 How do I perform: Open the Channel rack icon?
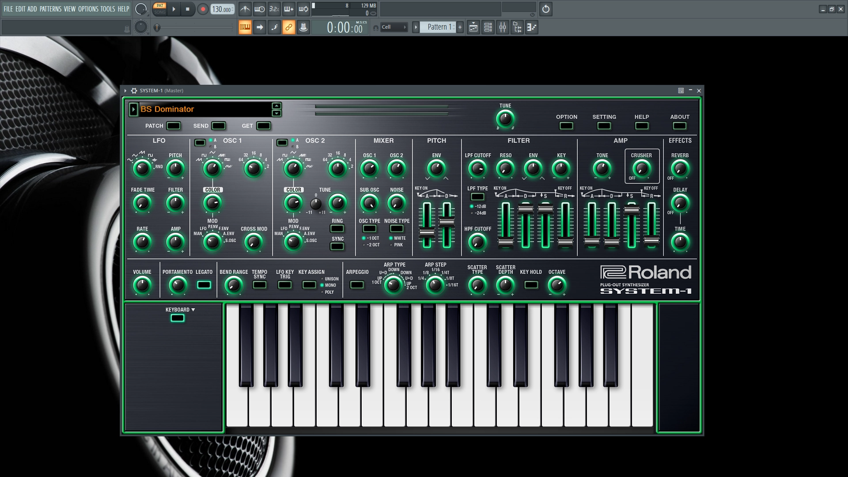[x=488, y=27]
